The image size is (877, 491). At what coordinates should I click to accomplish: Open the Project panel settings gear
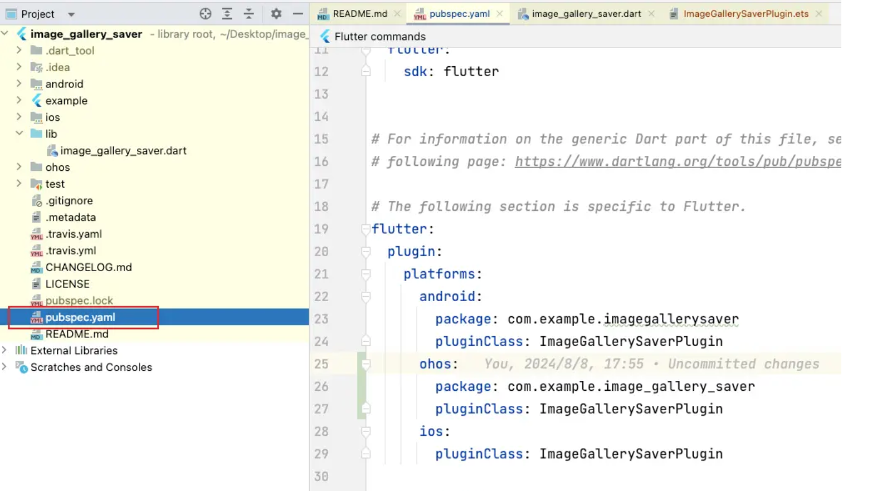[276, 14]
